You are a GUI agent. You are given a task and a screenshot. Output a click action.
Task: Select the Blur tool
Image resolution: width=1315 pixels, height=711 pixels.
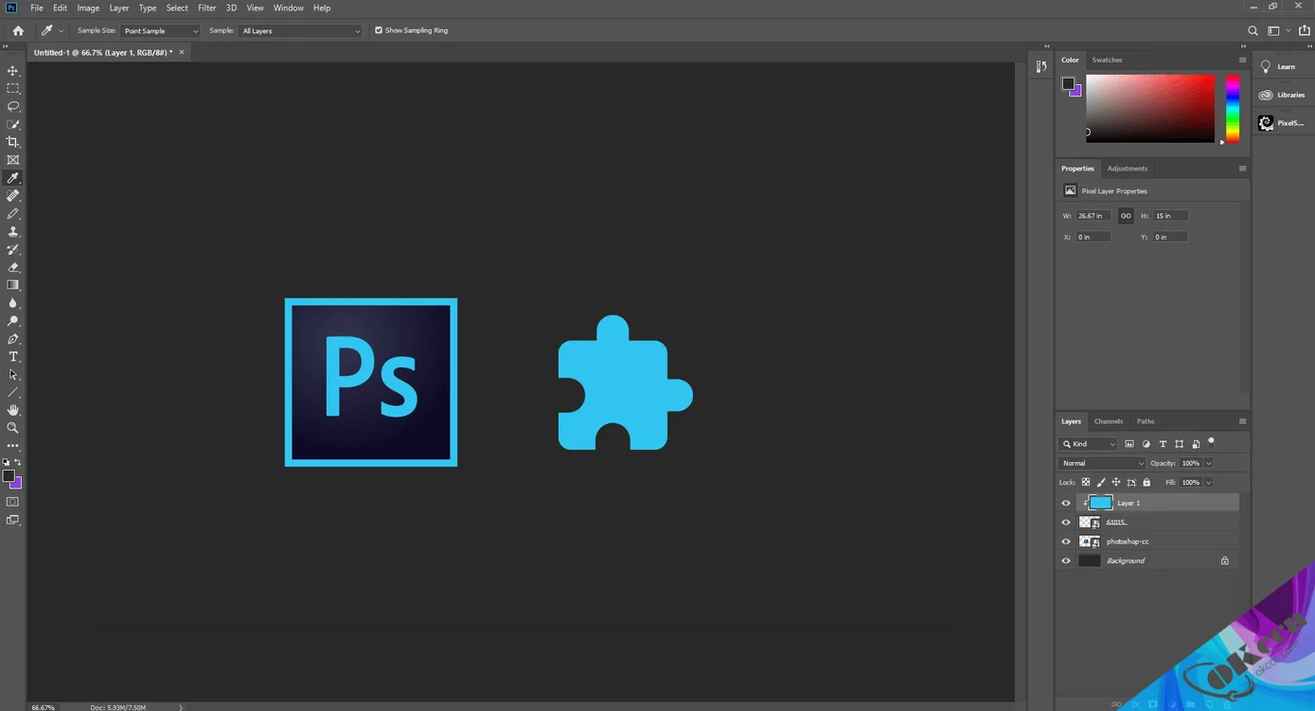click(x=13, y=303)
